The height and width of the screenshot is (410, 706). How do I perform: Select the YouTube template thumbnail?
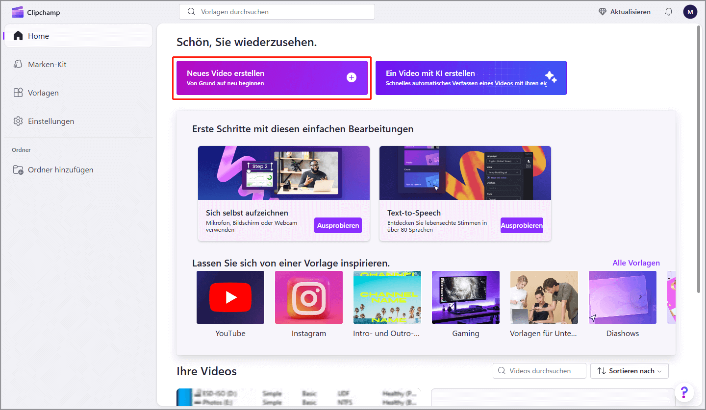pyautogui.click(x=230, y=297)
